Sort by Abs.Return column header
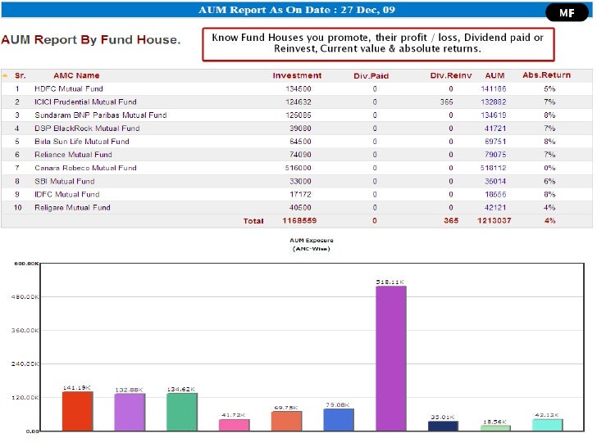 pyautogui.click(x=546, y=75)
